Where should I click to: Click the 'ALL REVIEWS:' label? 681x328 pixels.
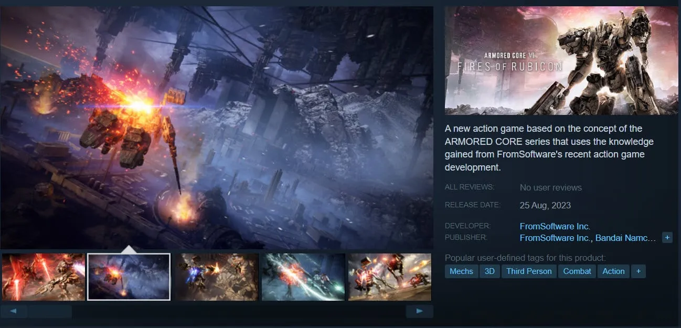click(x=470, y=187)
